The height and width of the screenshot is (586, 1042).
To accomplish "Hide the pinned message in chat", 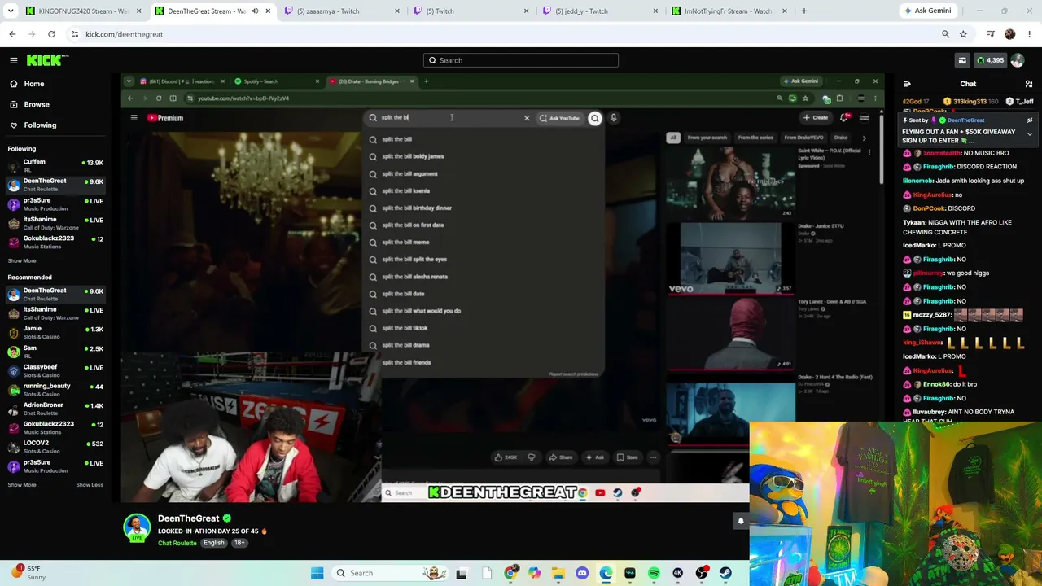I will [x=1030, y=120].
